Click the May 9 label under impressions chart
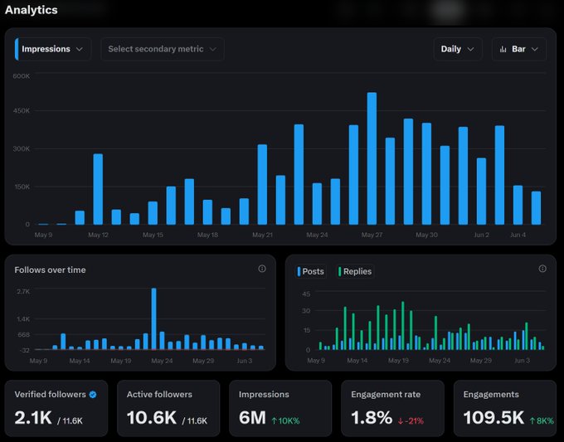Image resolution: width=564 pixels, height=442 pixels. [43, 235]
